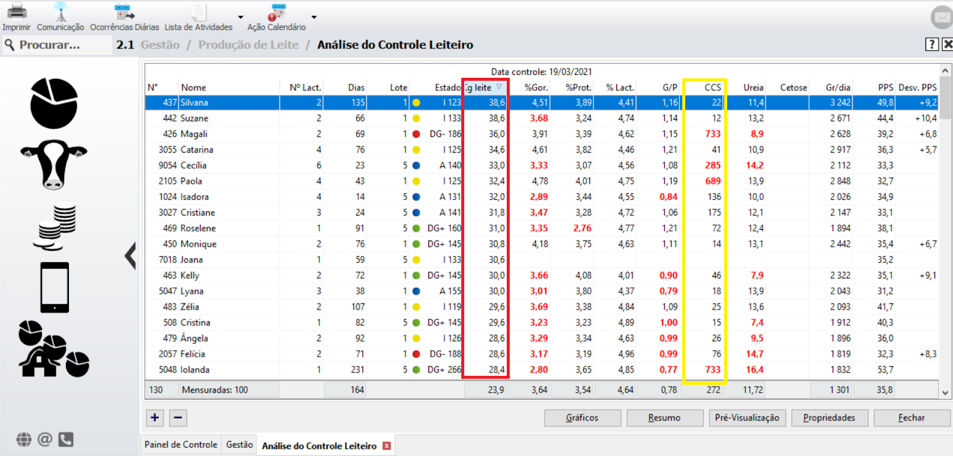The width and height of the screenshot is (953, 456).
Task: Click the help question mark icon
Action: 931,44
